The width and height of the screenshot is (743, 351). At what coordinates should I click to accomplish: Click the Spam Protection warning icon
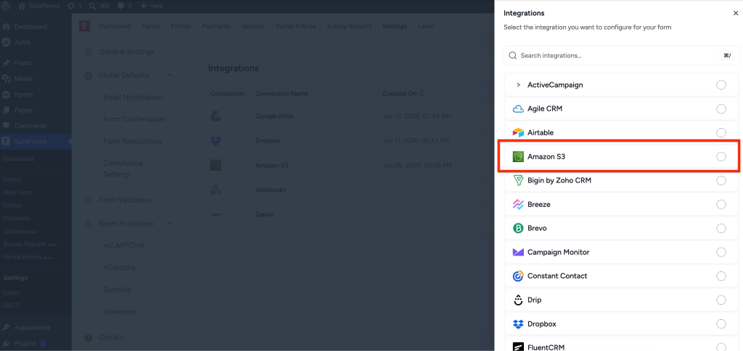click(88, 224)
